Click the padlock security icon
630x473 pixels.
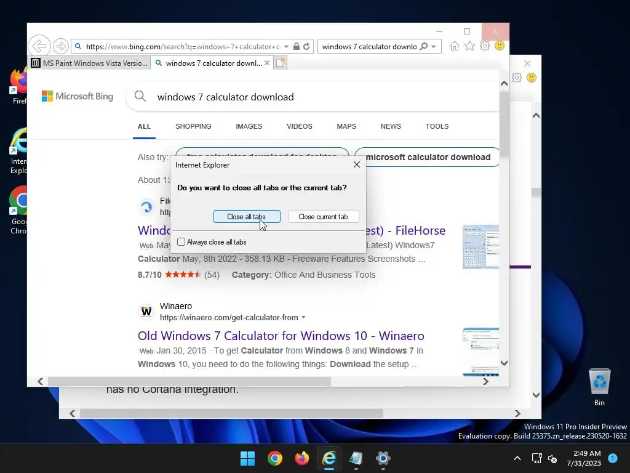click(296, 46)
